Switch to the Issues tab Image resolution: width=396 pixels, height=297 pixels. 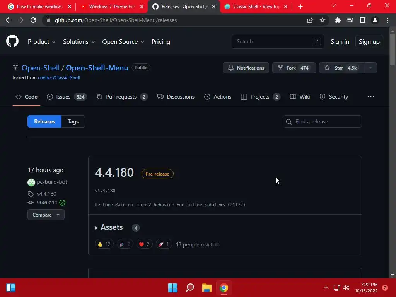pyautogui.click(x=67, y=97)
